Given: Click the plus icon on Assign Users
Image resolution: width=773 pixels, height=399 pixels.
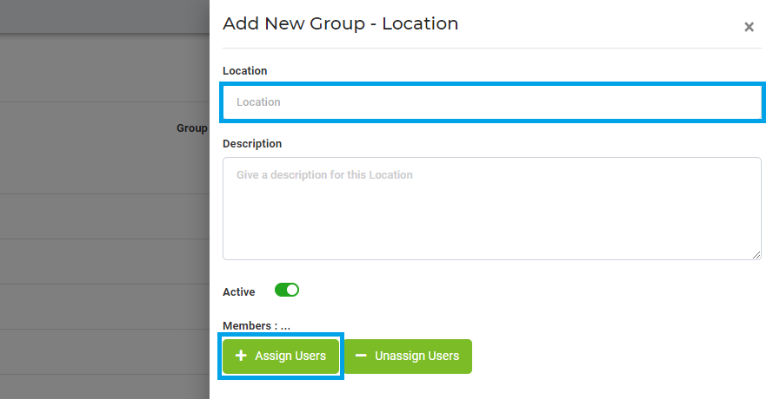Looking at the screenshot, I should coord(241,356).
